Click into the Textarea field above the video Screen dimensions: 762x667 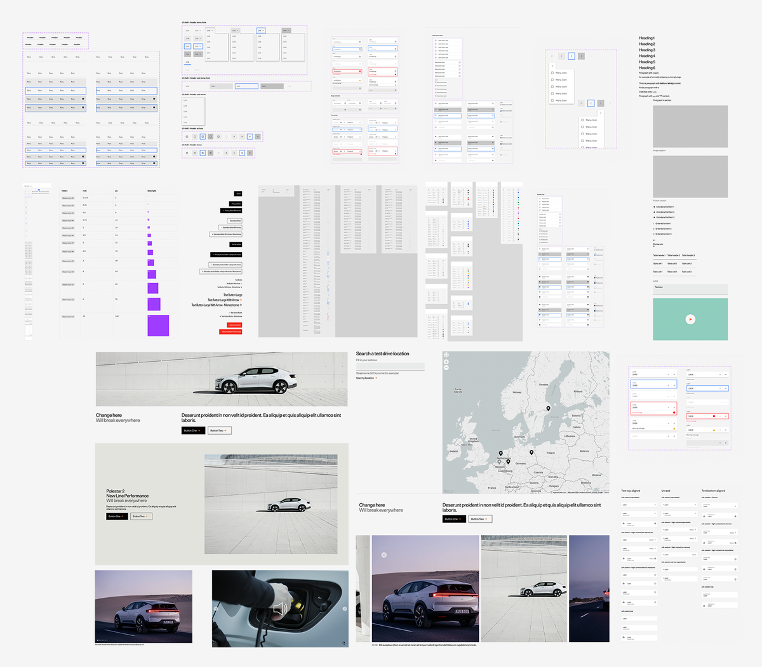pos(690,289)
